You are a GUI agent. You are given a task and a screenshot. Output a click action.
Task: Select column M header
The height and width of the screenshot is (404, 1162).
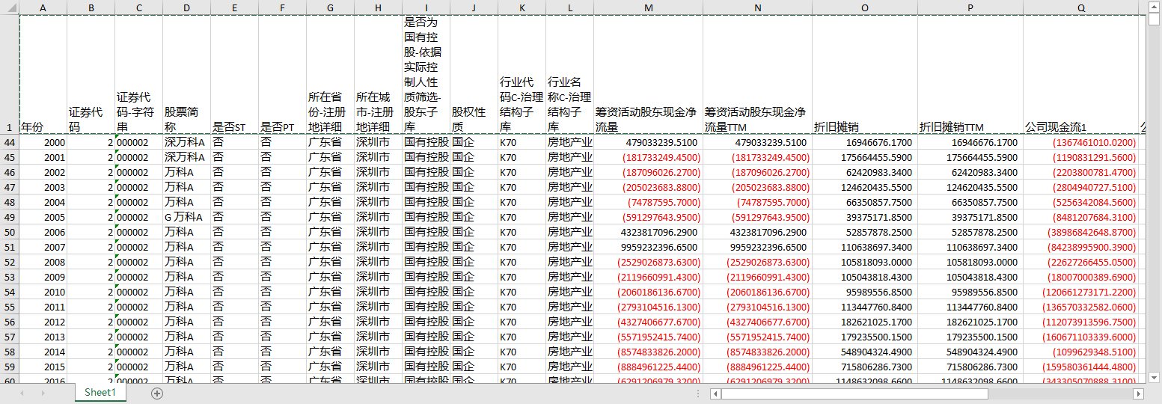(648, 7)
